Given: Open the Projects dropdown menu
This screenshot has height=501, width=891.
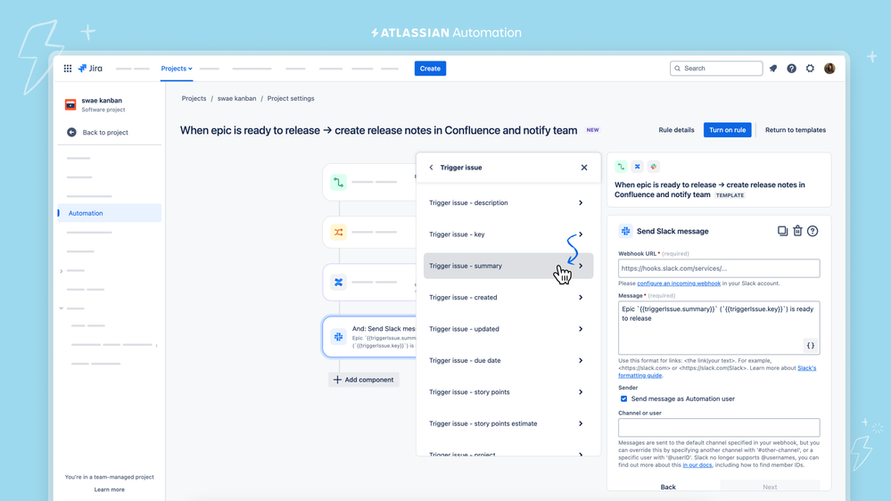Looking at the screenshot, I should pyautogui.click(x=177, y=69).
